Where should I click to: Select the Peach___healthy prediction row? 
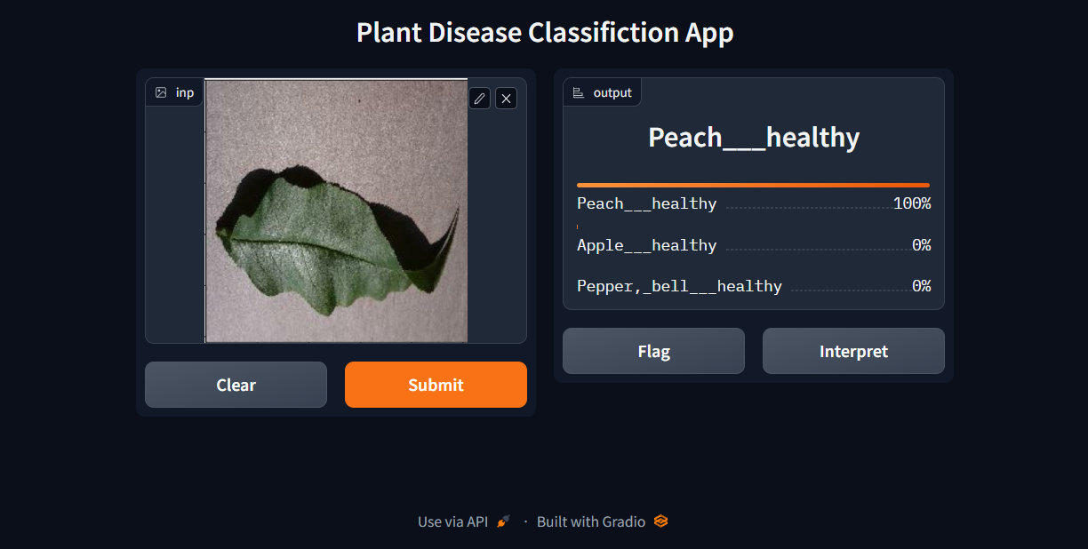pyautogui.click(x=753, y=203)
